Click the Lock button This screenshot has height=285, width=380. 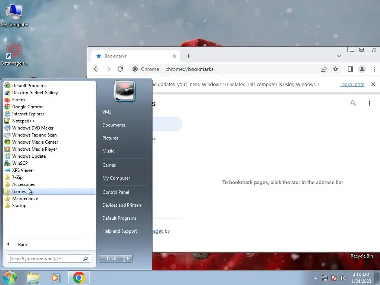(x=111, y=259)
